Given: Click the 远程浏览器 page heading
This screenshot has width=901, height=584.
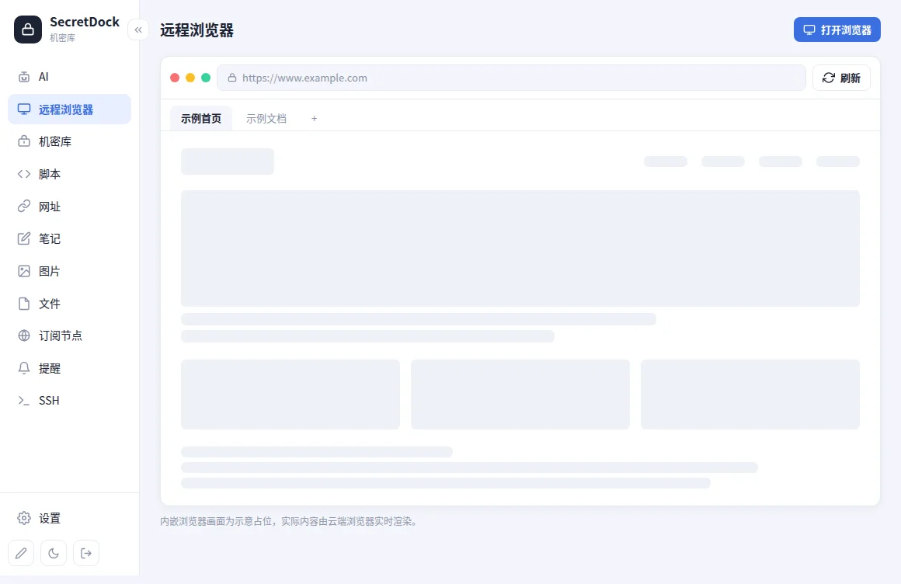Looking at the screenshot, I should coord(197,30).
